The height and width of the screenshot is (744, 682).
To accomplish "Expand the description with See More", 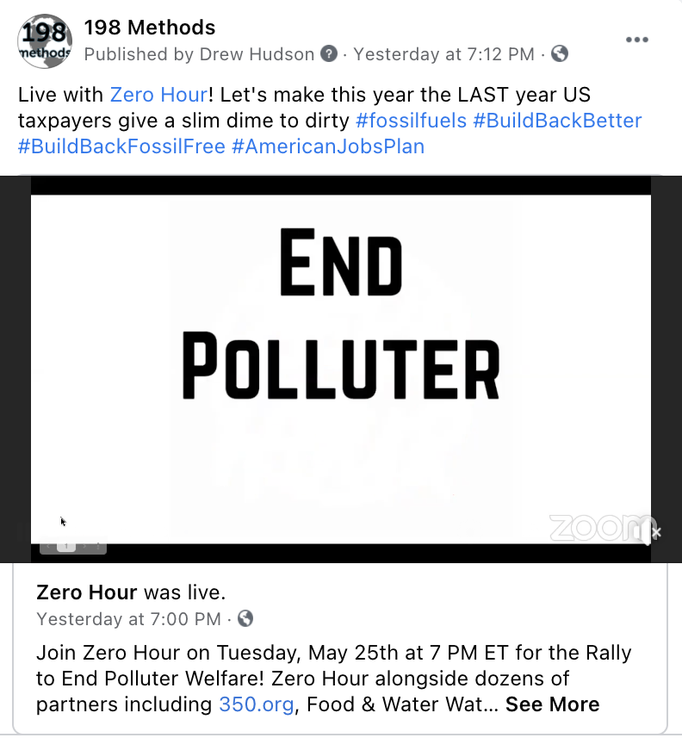I will pos(552,704).
